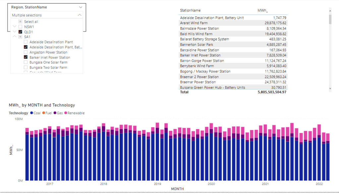Select the Coal legend marker
The width and height of the screenshot is (339, 194).
(31, 113)
